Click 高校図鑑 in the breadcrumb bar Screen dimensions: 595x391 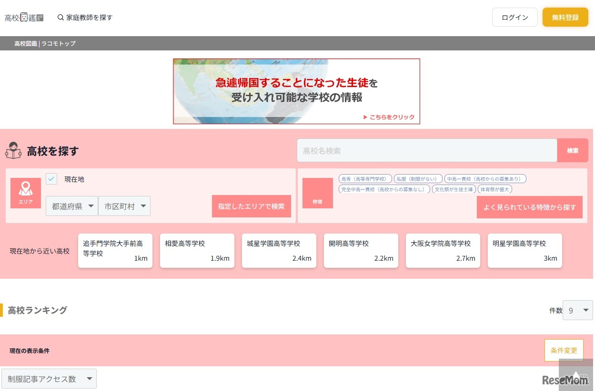26,43
